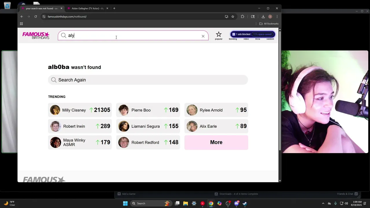
Task: View site information icon in address bar
Action: tap(44, 16)
